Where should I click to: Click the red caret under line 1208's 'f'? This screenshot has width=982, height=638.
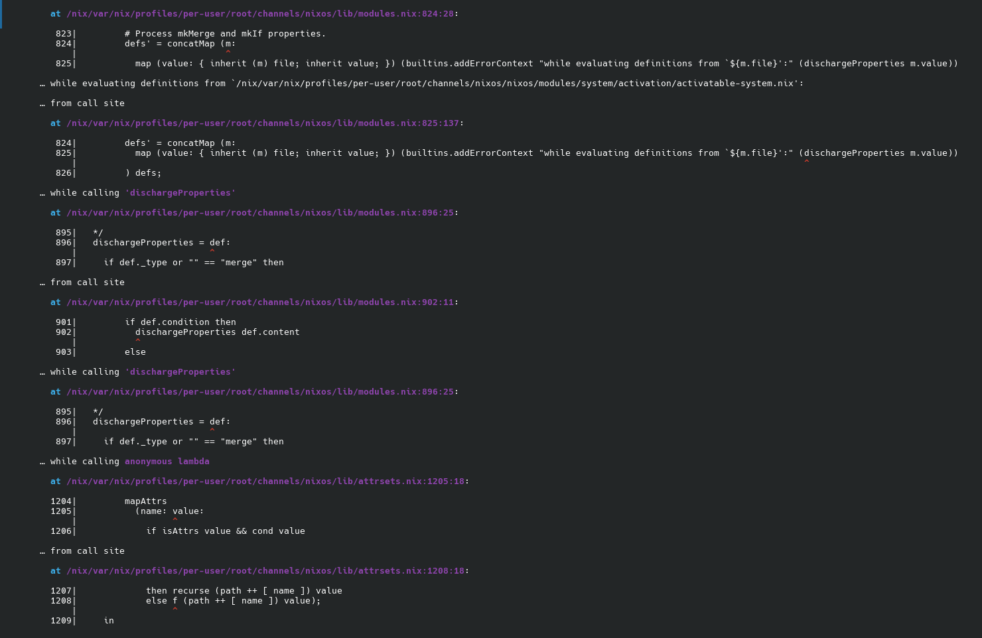point(175,609)
